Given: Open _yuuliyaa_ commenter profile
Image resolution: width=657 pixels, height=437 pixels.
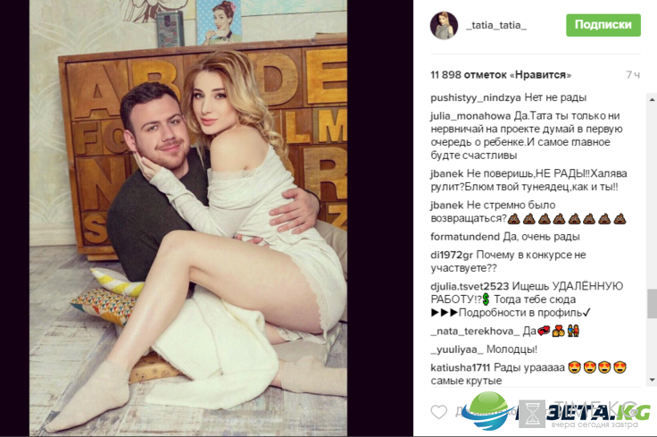Looking at the screenshot, I should pos(457,349).
